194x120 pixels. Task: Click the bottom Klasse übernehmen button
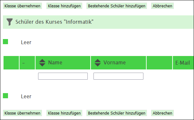22,113
